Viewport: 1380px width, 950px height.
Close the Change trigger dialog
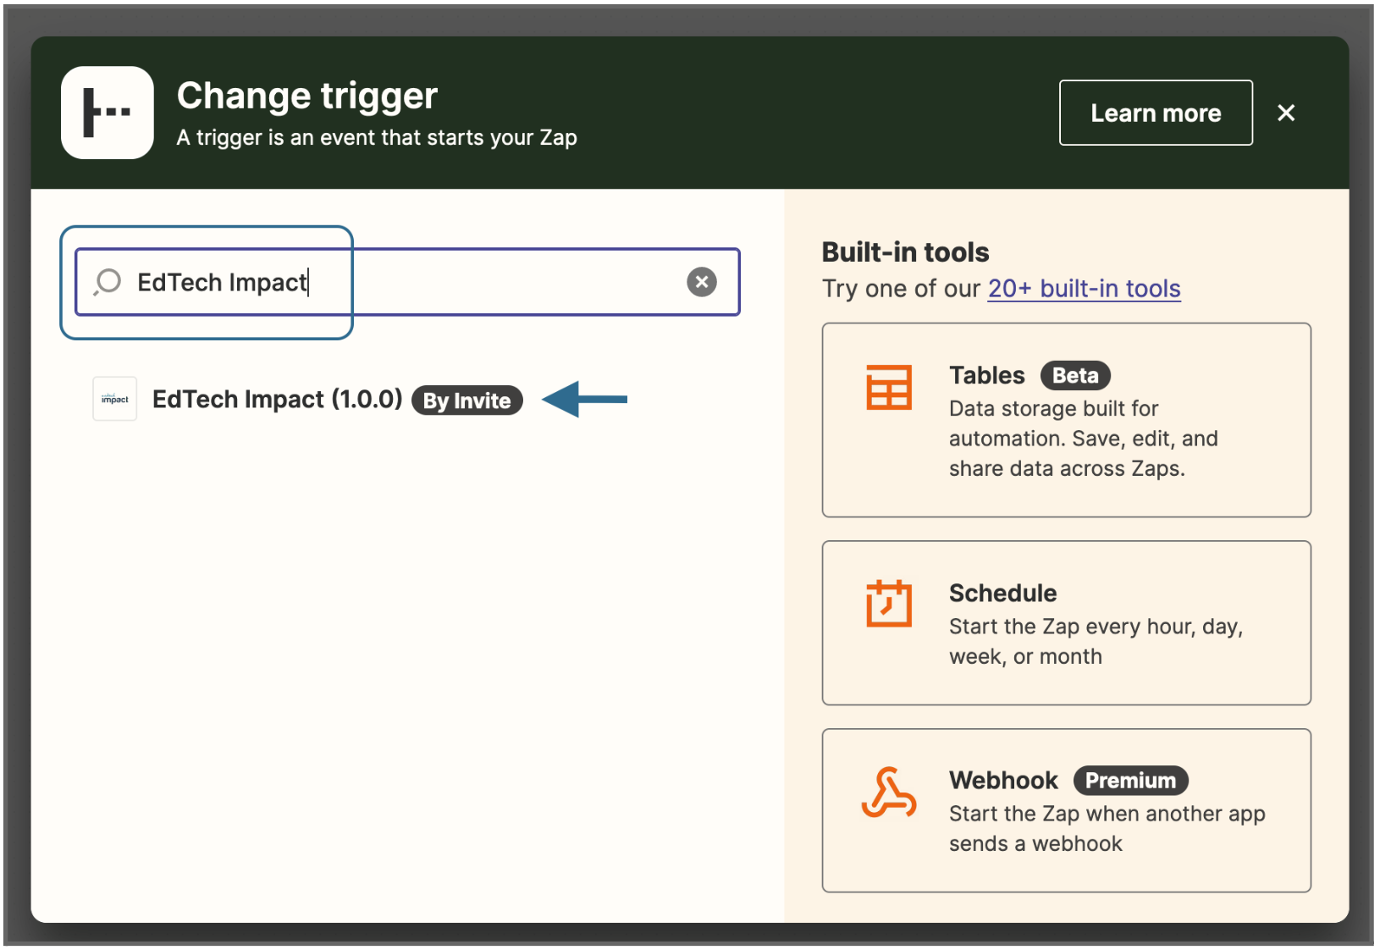1286,113
